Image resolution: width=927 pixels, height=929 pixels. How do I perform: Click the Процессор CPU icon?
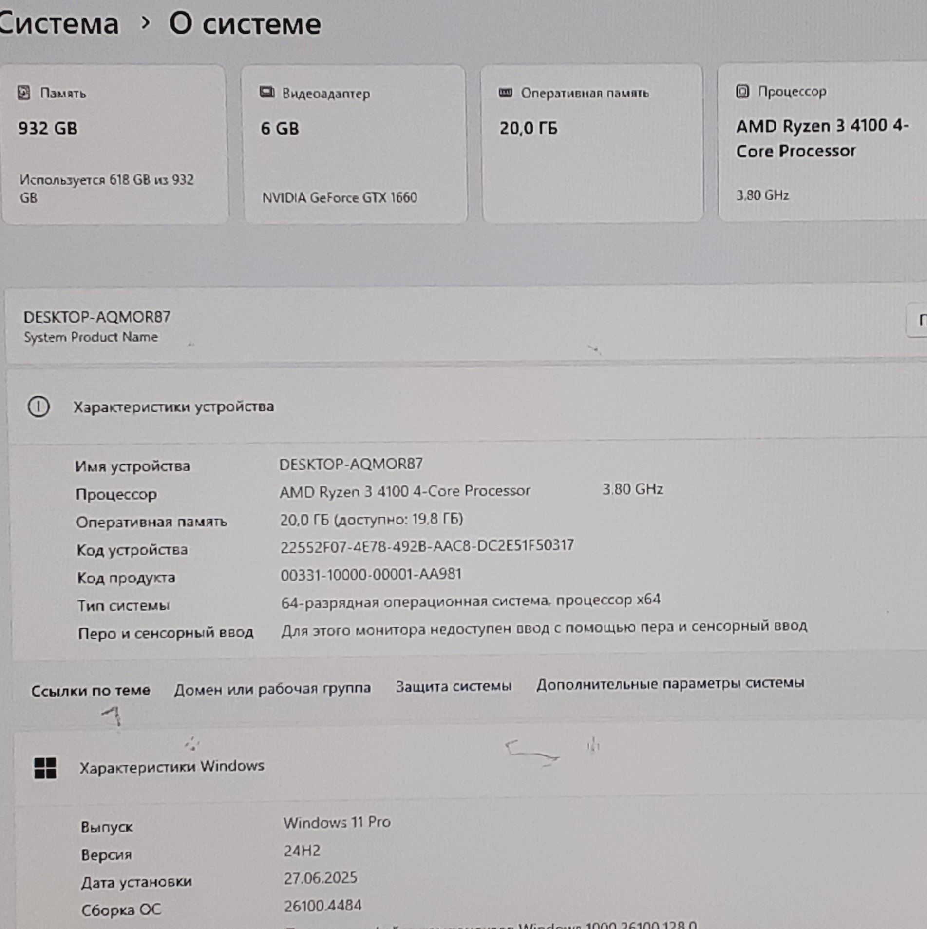coord(742,91)
